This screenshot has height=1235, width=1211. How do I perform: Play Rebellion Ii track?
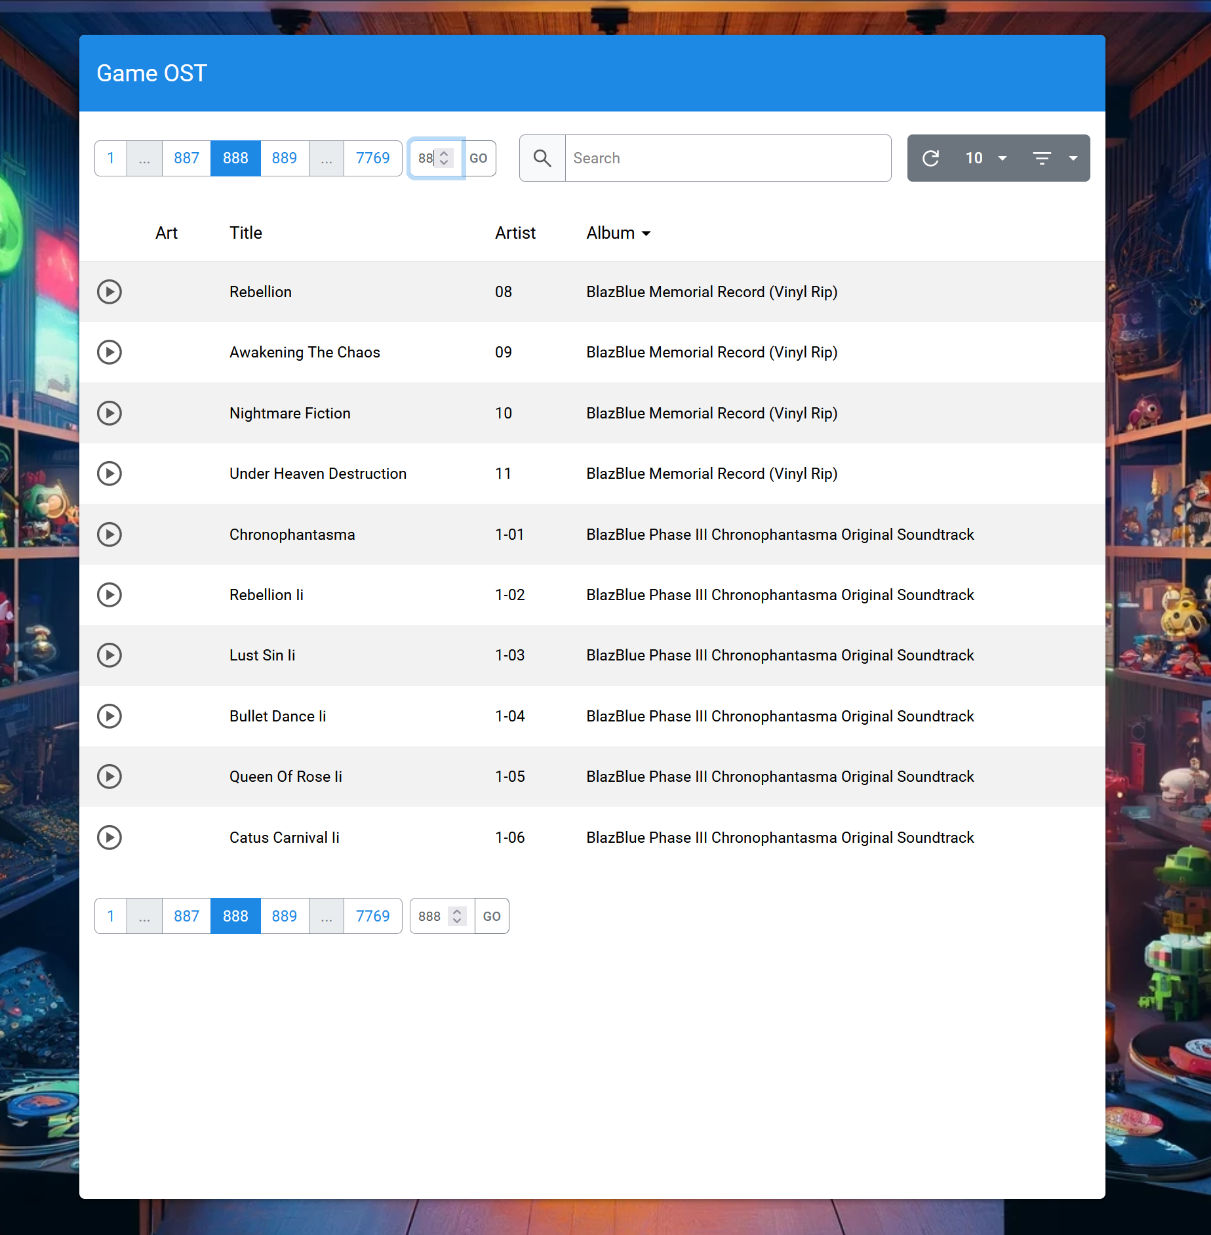coord(109,595)
